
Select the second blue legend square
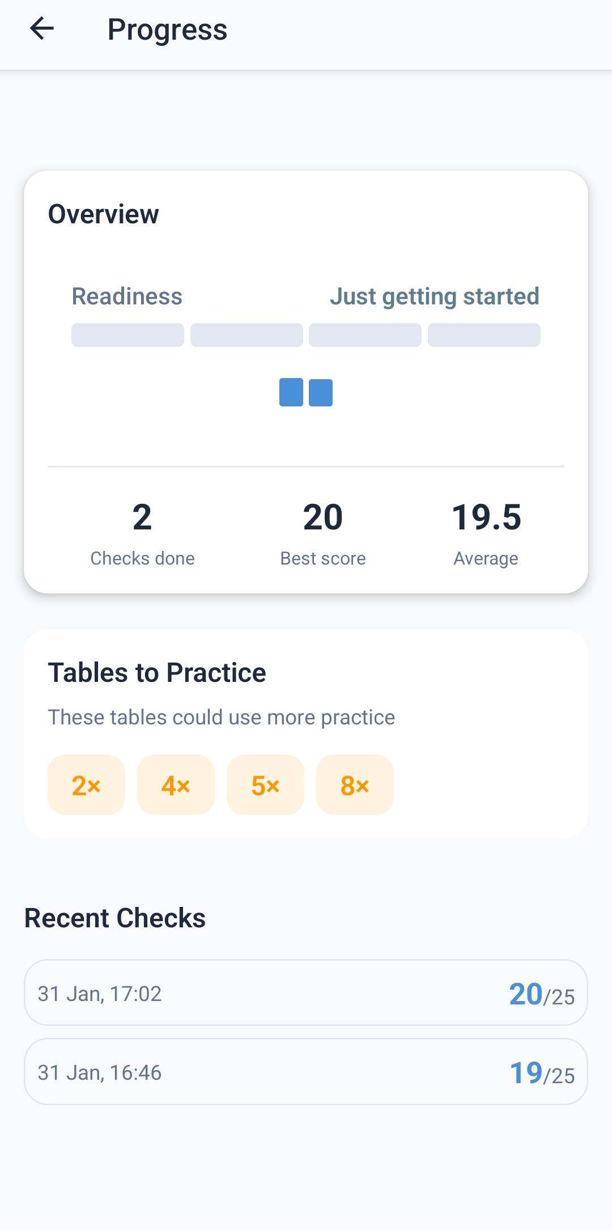point(320,392)
